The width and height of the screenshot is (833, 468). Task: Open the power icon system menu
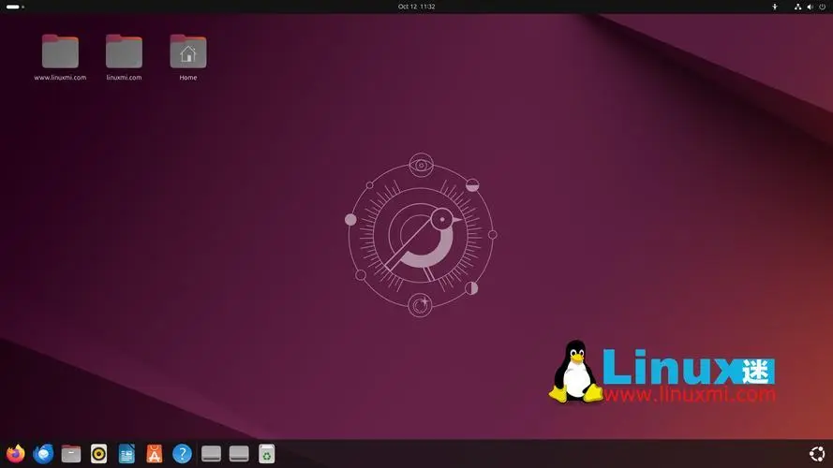point(823,7)
